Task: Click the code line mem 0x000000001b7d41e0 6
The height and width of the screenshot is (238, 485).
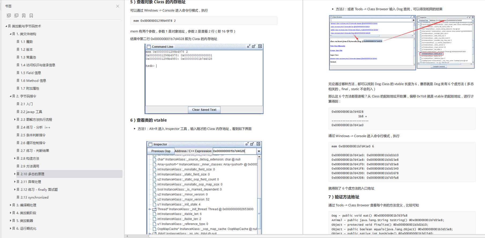Action: click(x=353, y=146)
